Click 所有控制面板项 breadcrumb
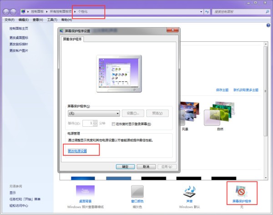This screenshot has height=215, width=273. coord(61,12)
